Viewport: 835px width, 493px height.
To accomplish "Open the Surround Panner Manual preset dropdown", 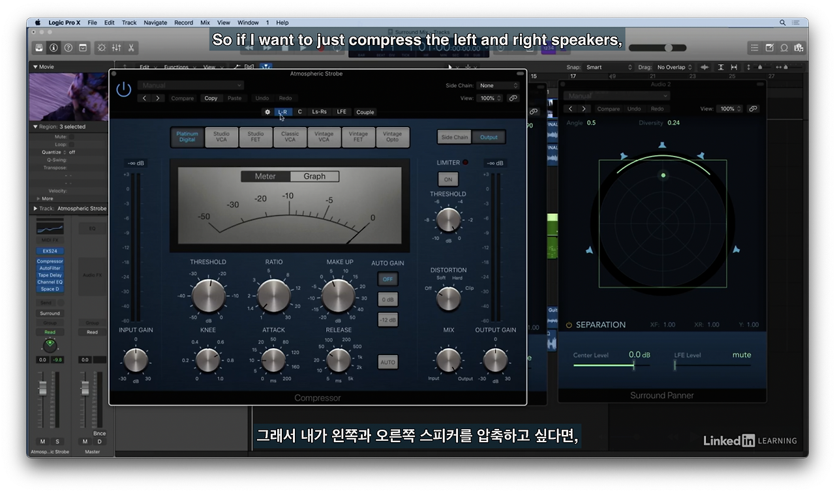I will click(x=616, y=96).
